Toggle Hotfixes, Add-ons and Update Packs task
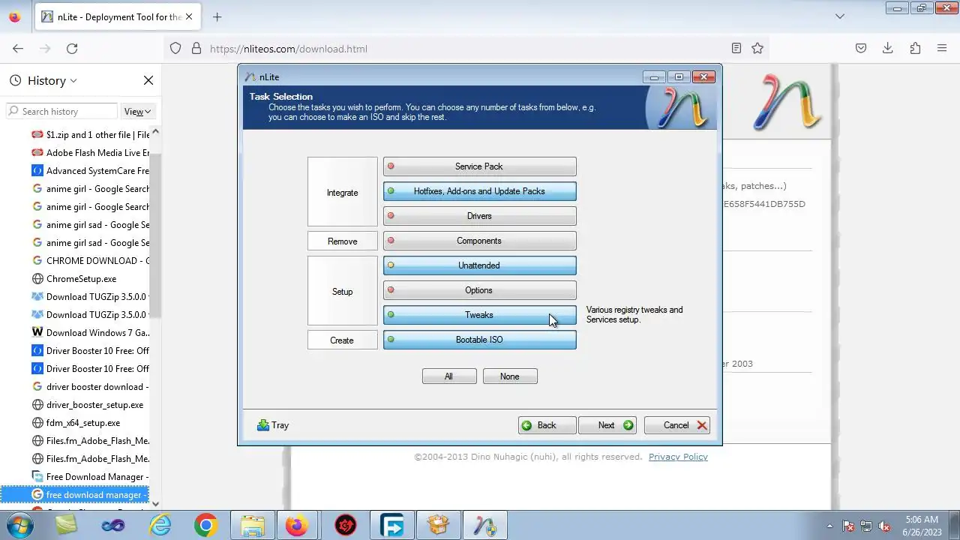This screenshot has width=960, height=540. 479,191
